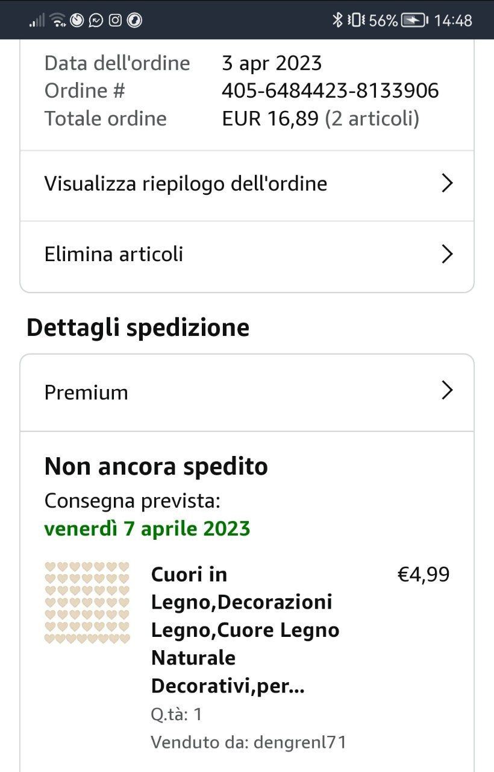The image size is (494, 772).
Task: Tap the vibrate mode icon
Action: coord(355,21)
